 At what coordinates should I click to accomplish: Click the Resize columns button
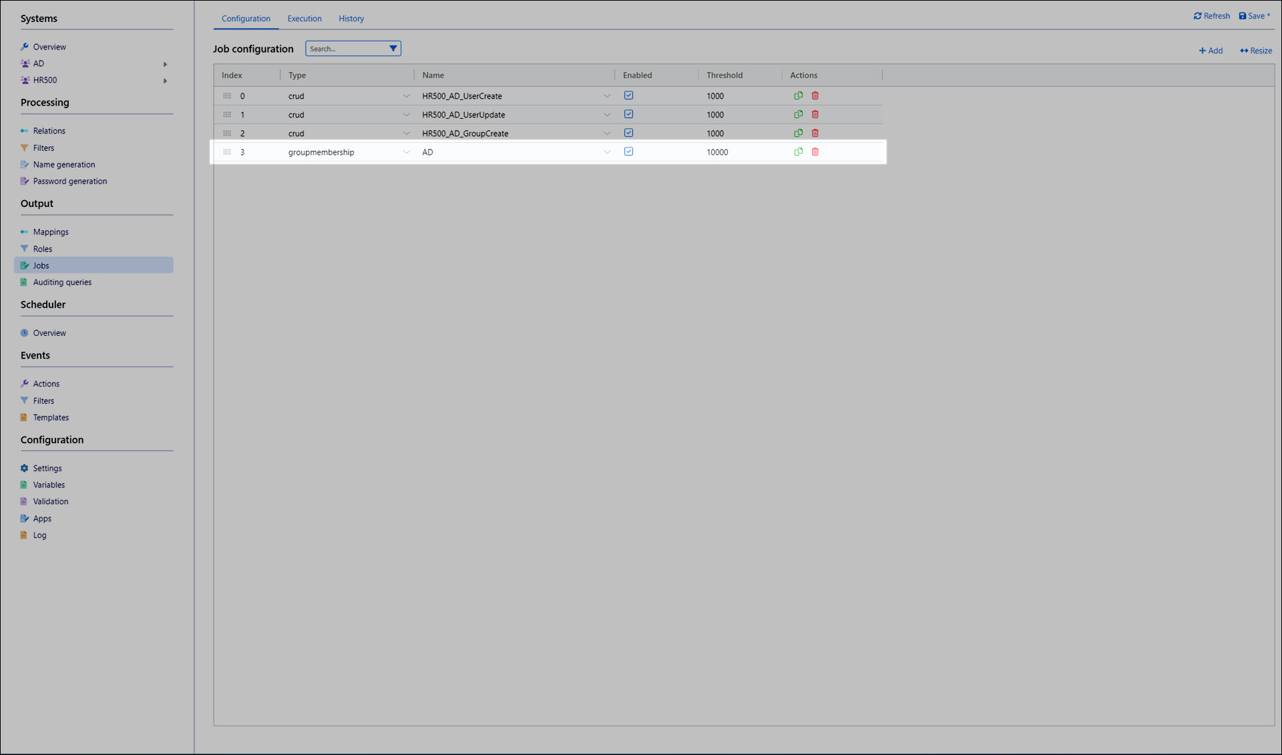(1255, 51)
